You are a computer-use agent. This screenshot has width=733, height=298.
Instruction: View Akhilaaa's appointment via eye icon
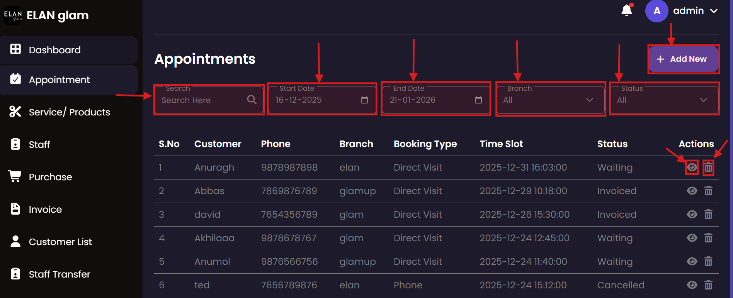(x=692, y=238)
